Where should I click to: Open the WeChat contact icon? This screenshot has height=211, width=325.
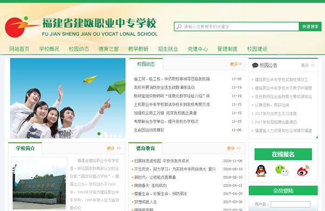click(x=282, y=170)
